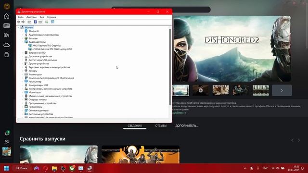
Task: Go back using Device Manager toolbar arrow
Action: (18, 22)
